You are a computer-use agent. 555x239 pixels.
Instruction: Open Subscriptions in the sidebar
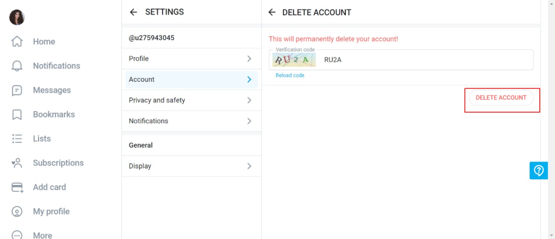(59, 163)
